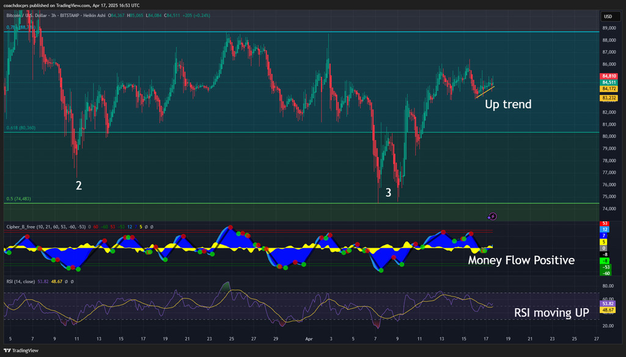Open the USD currency selector on price axis
This screenshot has height=357, width=626.
(608, 17)
